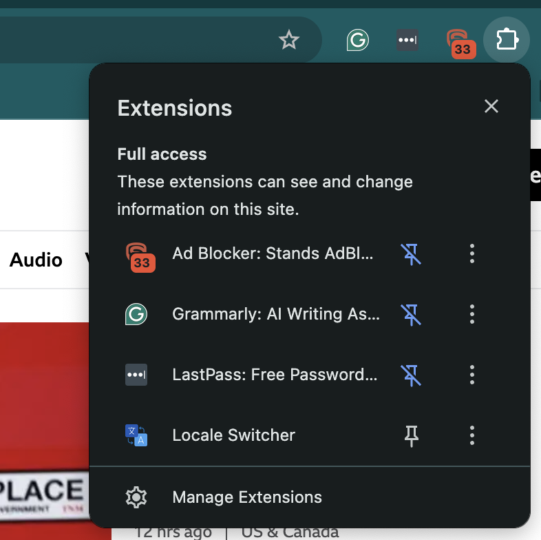This screenshot has width=541, height=540.
Task: Click the Locale Switcher icon in the list
Action: pos(136,435)
